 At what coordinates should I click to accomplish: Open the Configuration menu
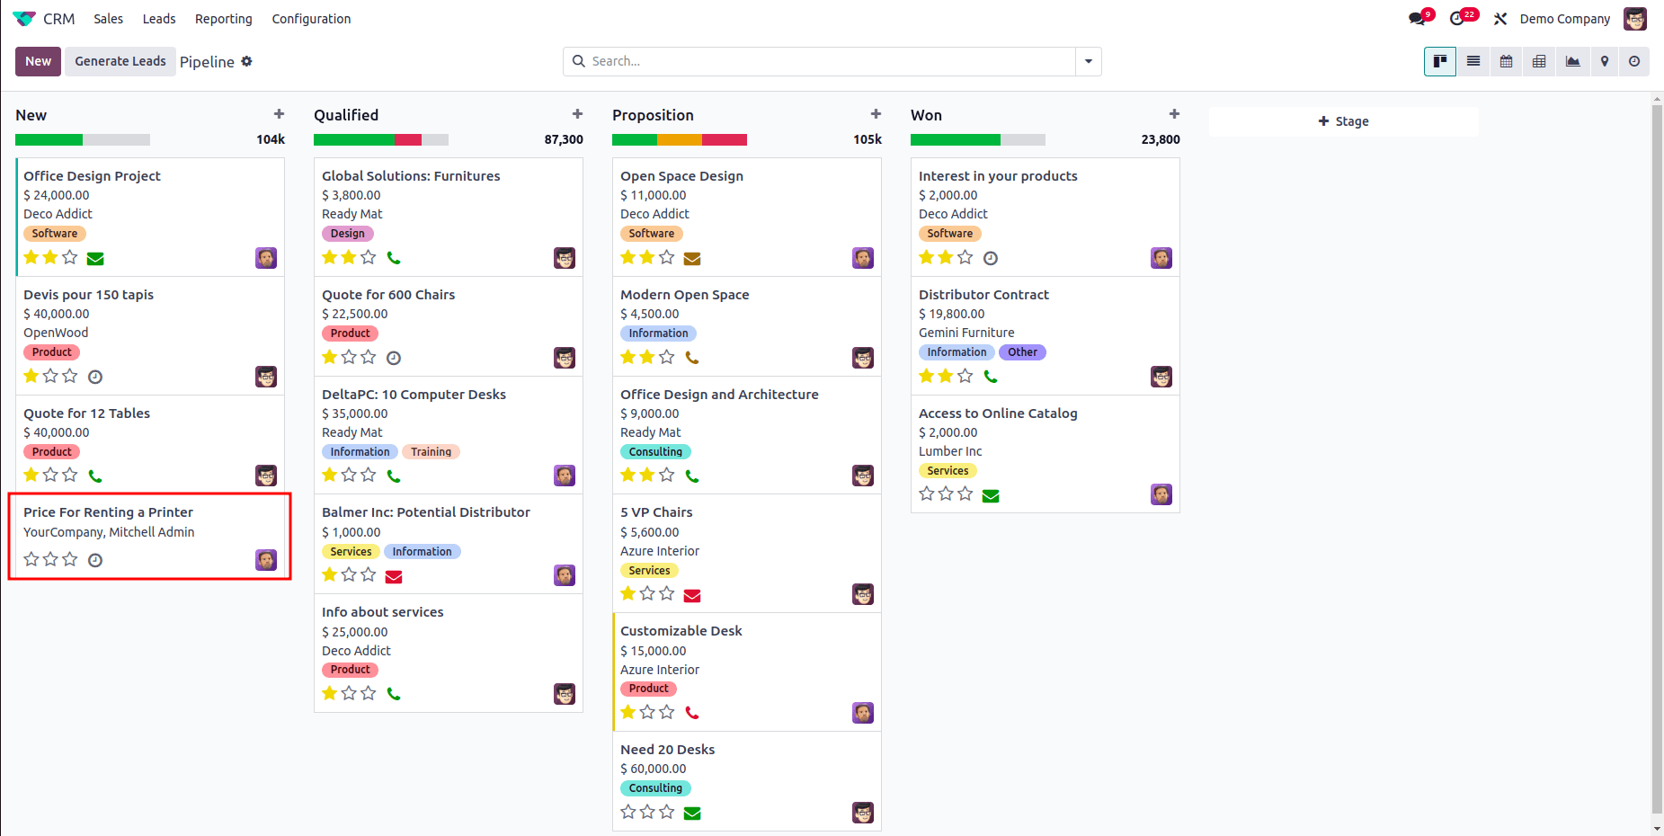point(311,19)
